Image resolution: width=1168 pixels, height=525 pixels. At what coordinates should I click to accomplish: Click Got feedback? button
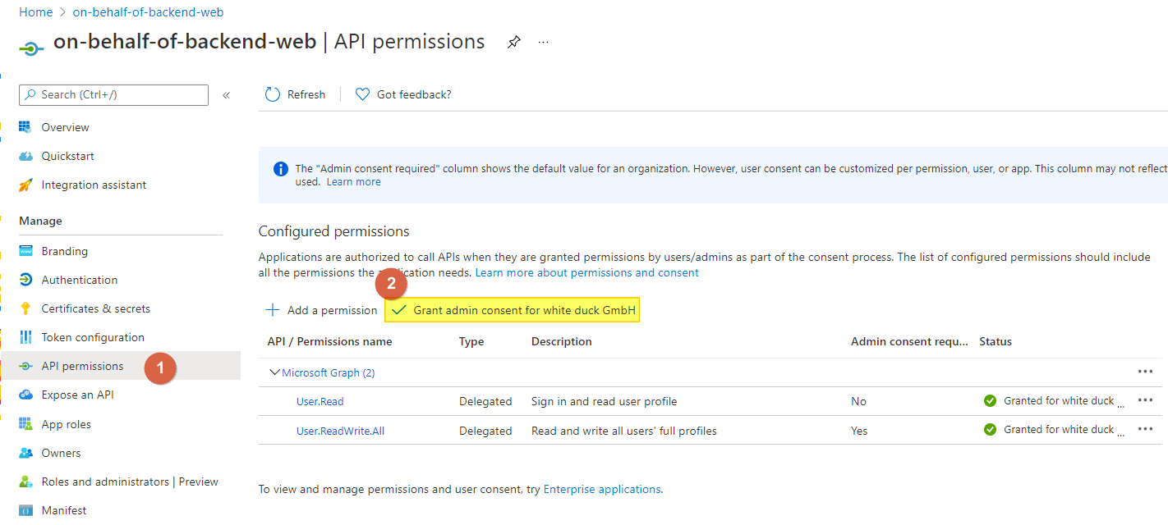pos(403,94)
